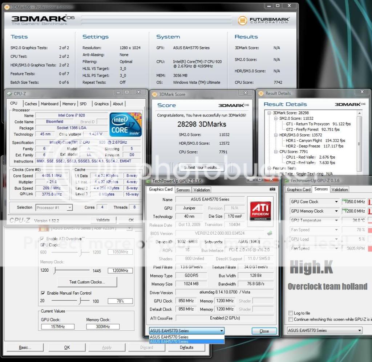Click the Validate button in CPU-Z

(x=103, y=220)
